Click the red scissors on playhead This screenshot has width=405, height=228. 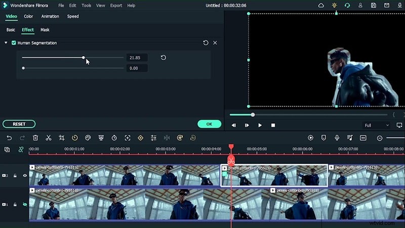[x=231, y=161]
